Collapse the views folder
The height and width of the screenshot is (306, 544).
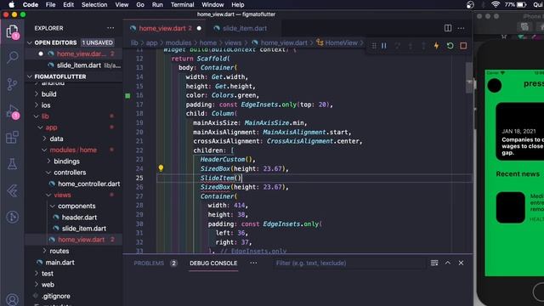(49, 195)
